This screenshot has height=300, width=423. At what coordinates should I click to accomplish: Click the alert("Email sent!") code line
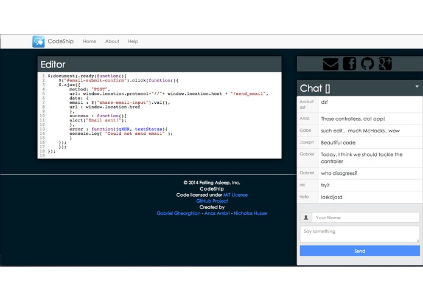(97, 120)
